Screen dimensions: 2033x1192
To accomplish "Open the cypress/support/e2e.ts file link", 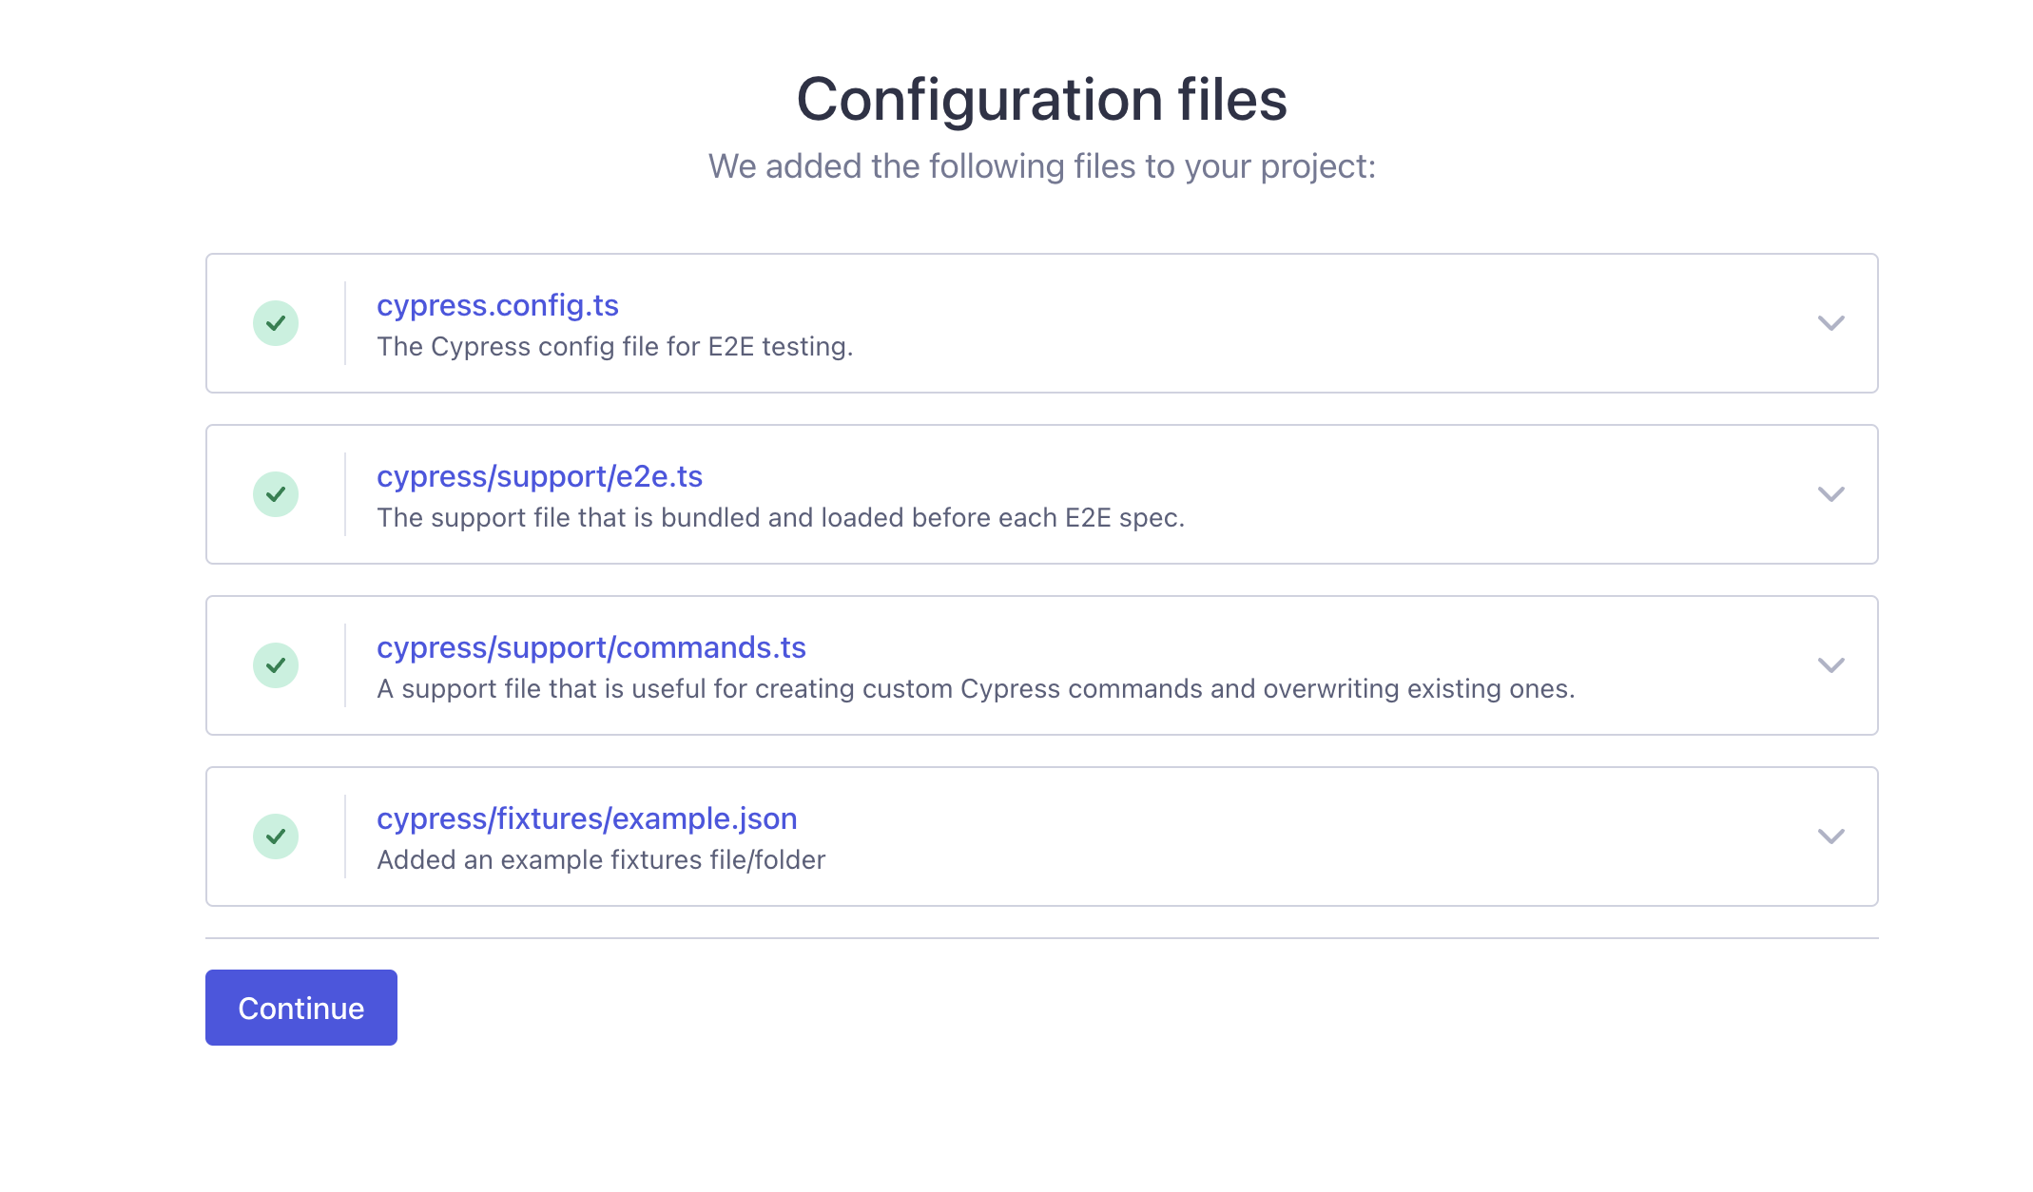I will click(x=539, y=476).
